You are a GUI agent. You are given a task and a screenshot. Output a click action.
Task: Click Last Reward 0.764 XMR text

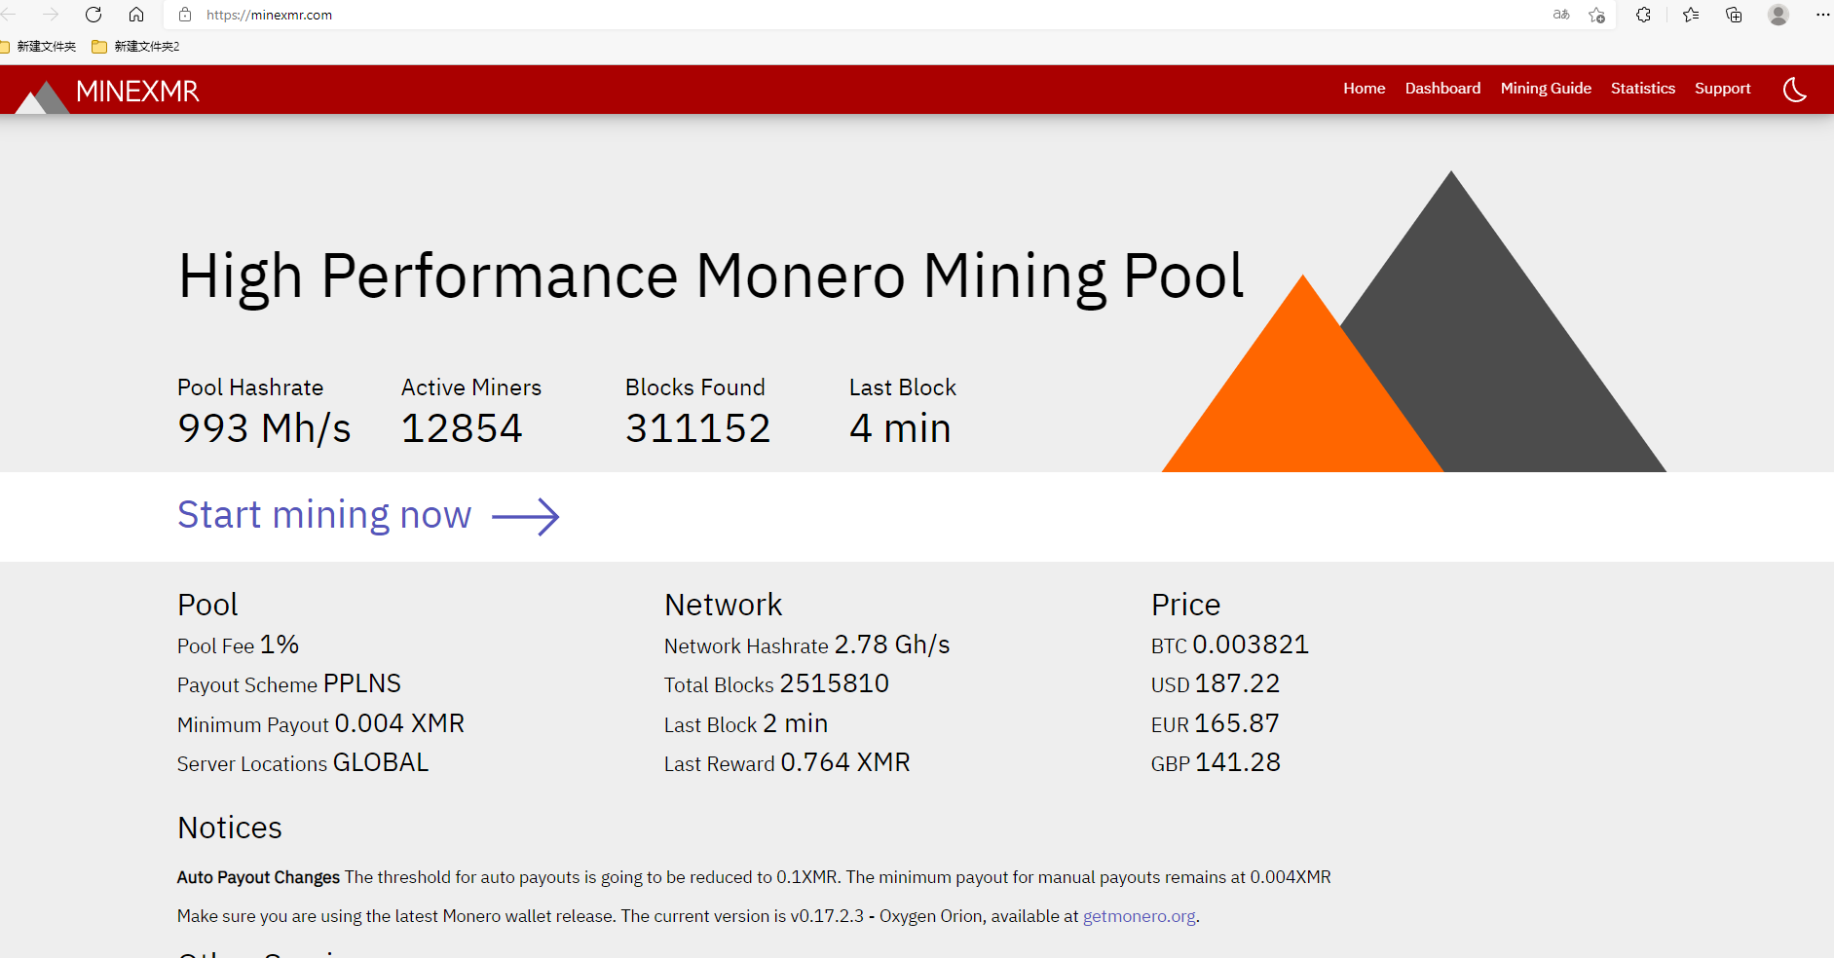[787, 763]
